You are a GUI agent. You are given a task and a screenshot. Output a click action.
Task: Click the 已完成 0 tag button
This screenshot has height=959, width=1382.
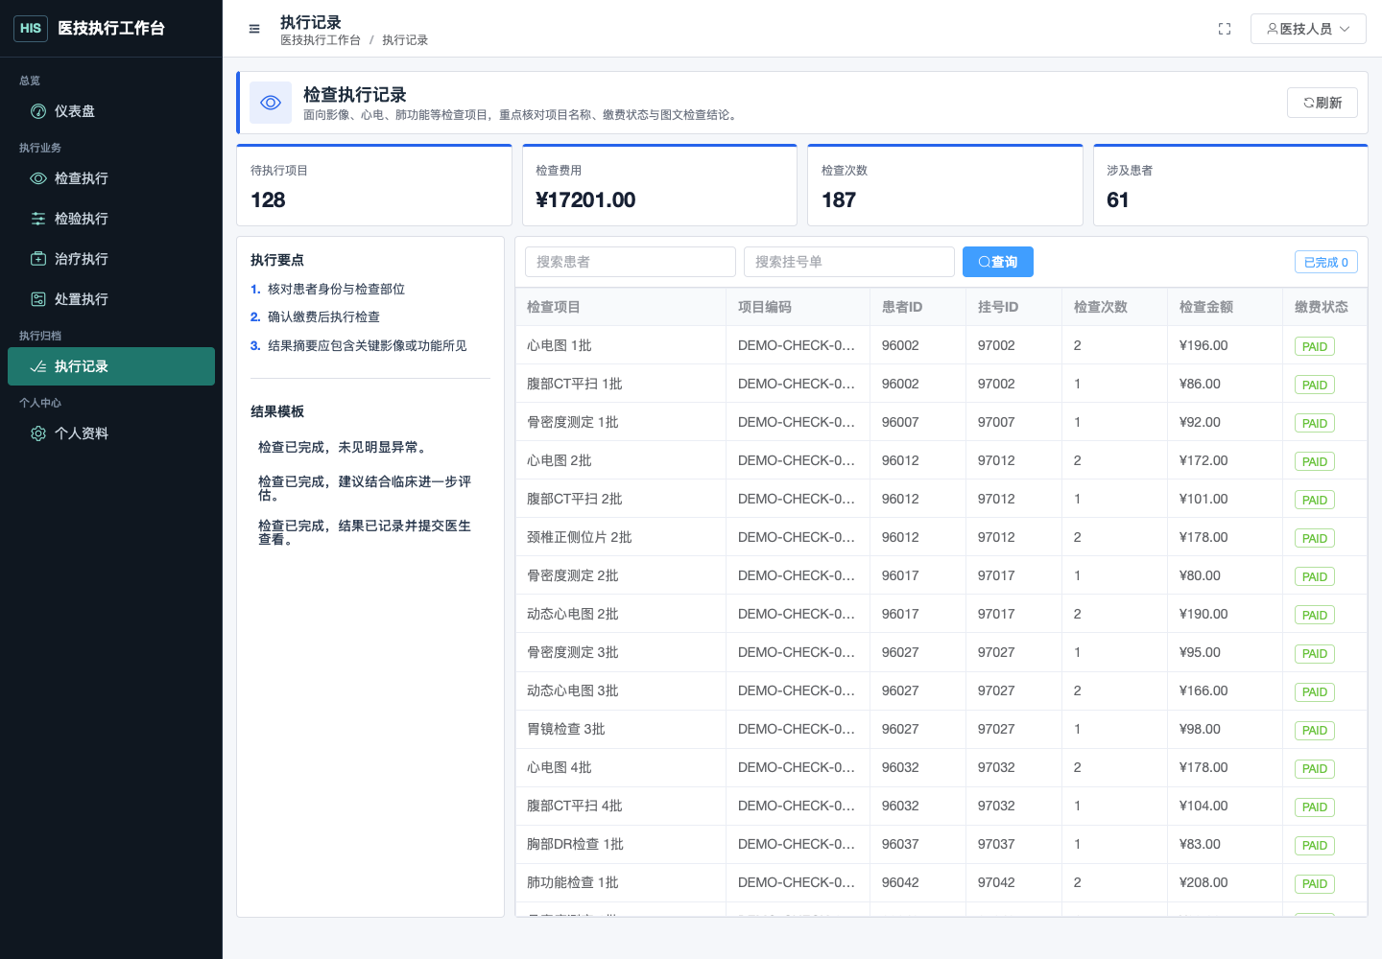point(1326,262)
